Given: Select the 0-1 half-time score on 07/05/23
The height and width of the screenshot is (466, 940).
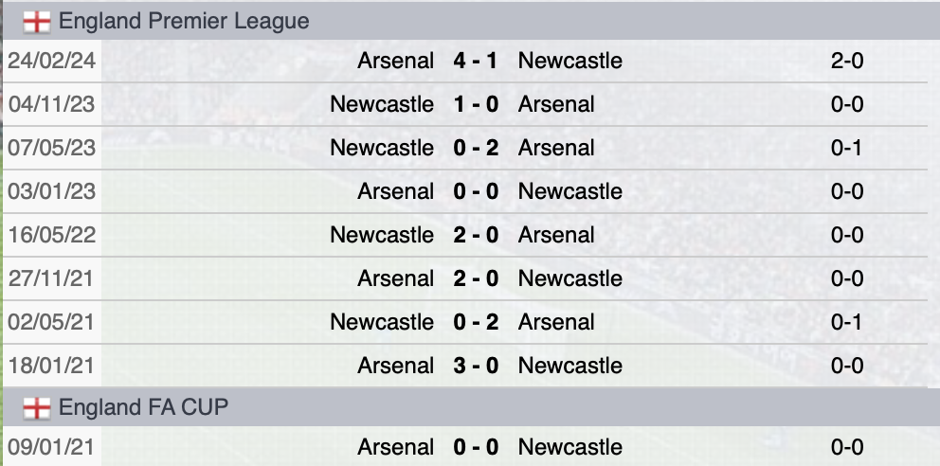Looking at the screenshot, I should point(847,148).
